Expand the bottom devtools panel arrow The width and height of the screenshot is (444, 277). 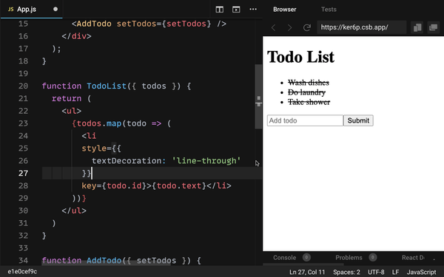[x=434, y=259]
